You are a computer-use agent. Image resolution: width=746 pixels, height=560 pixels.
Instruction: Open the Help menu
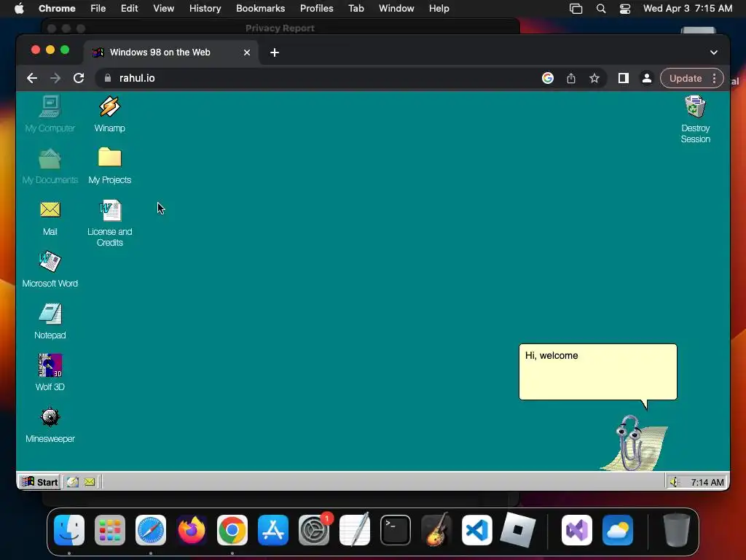click(x=439, y=9)
